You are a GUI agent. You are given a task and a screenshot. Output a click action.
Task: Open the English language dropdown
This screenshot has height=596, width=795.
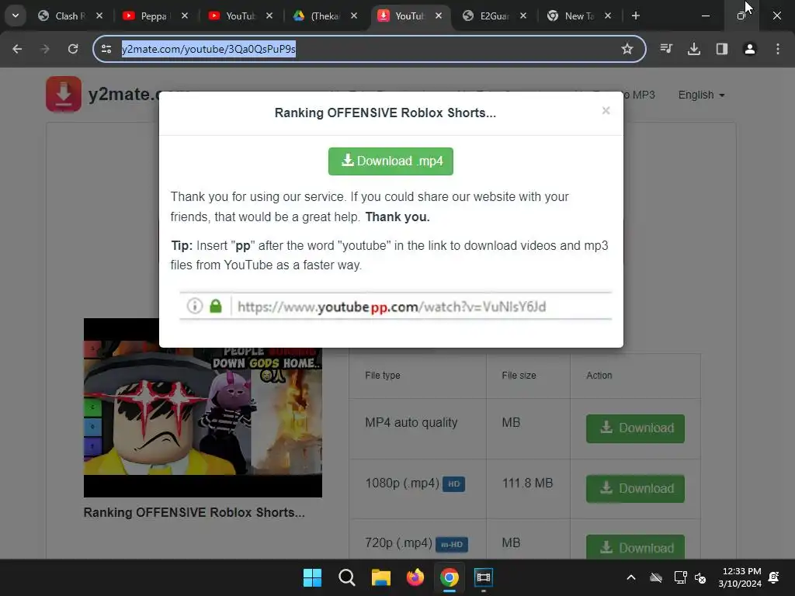tap(701, 95)
